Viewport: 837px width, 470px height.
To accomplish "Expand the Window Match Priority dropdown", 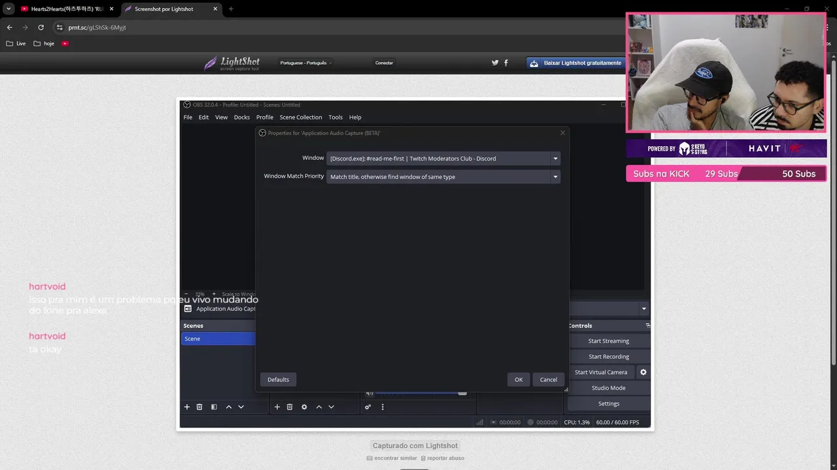I will [443, 177].
